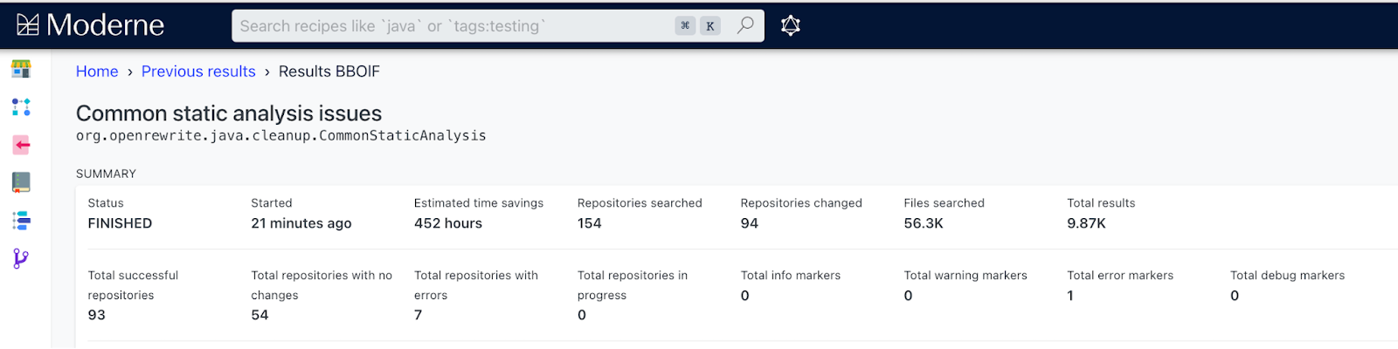This screenshot has height=349, width=1398.
Task: Click the ⌘ shortcut key badge
Action: [x=685, y=26]
